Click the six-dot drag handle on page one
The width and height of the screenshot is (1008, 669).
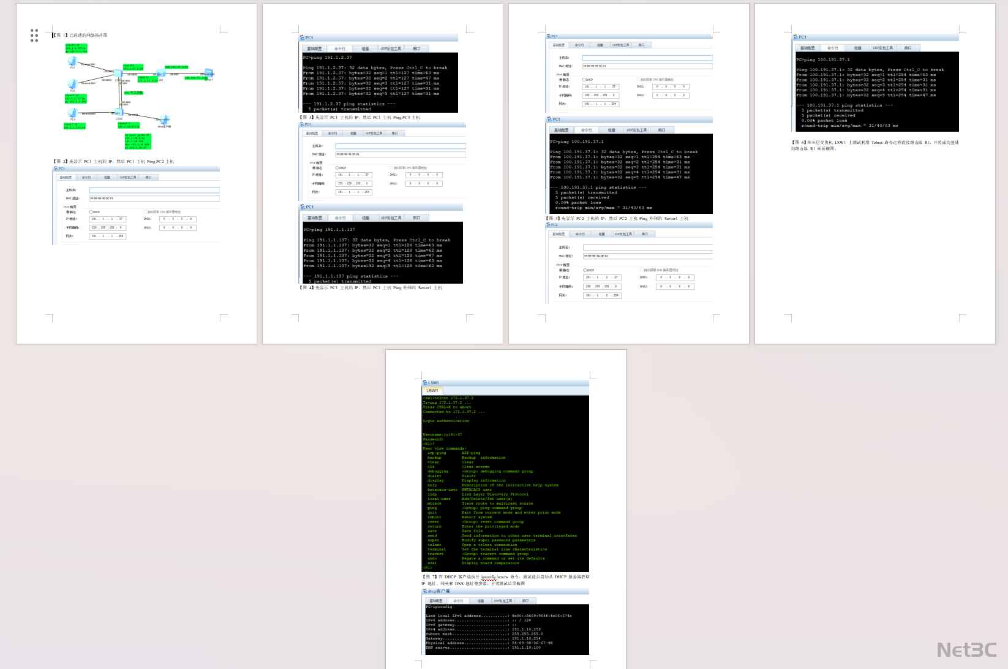point(34,36)
